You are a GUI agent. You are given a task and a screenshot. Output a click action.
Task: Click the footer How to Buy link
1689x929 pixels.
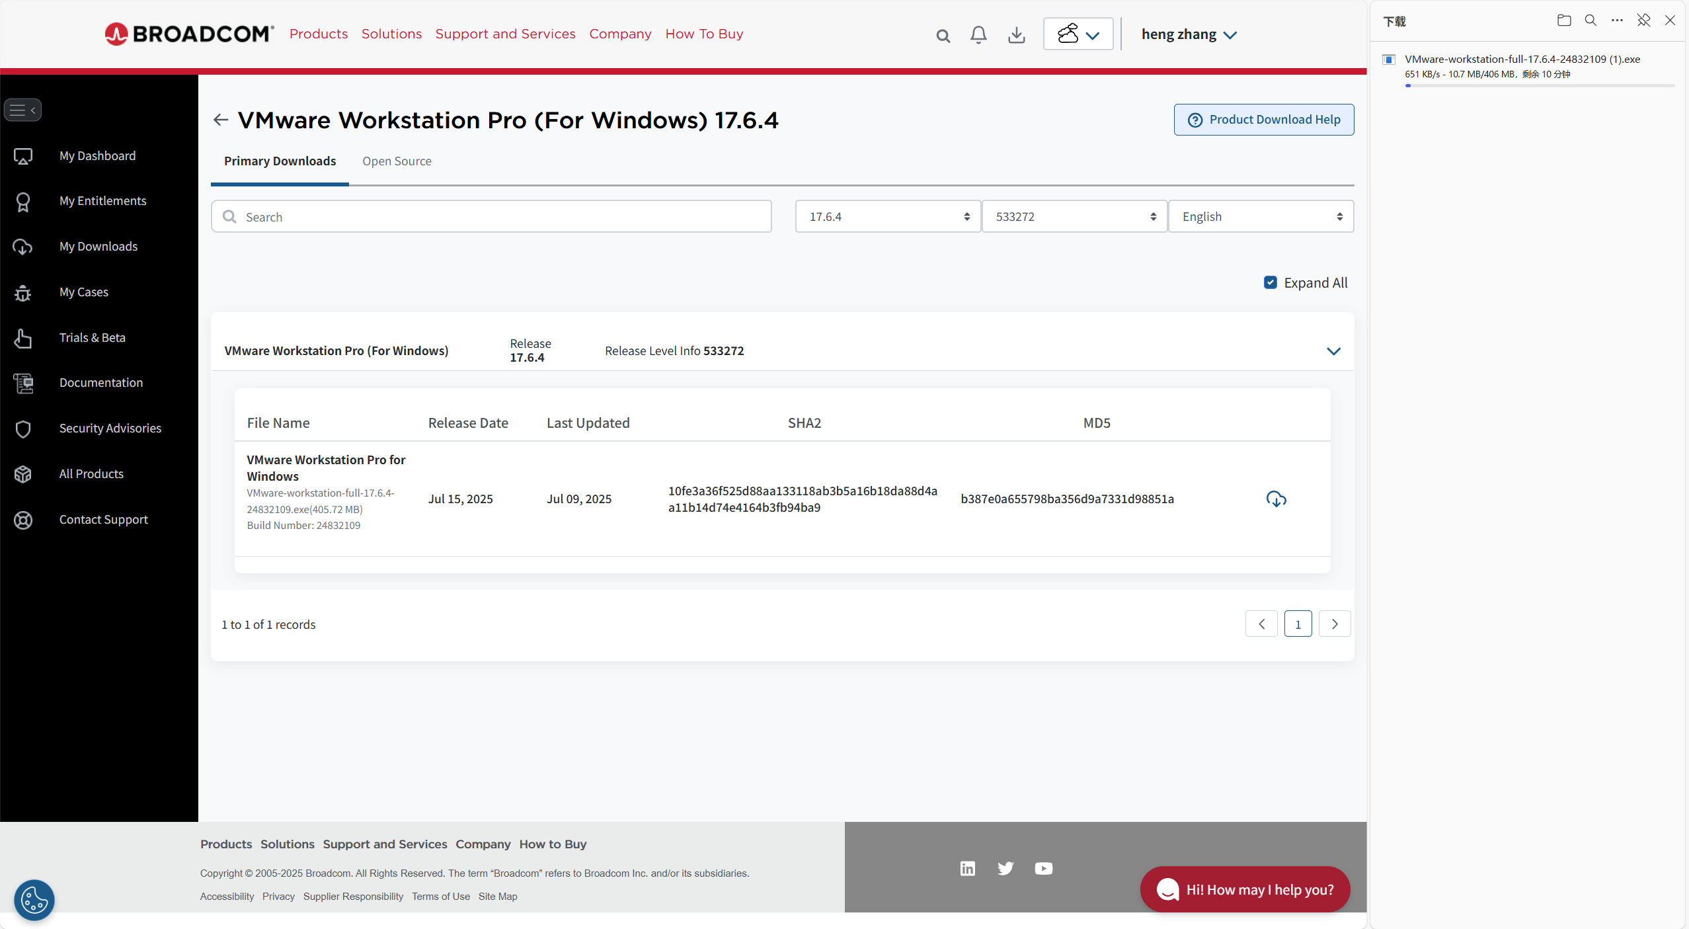(553, 844)
